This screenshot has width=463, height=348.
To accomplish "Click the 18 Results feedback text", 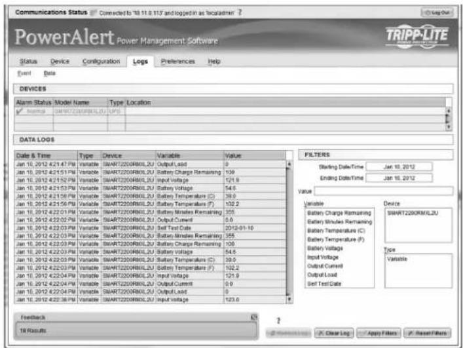I will 33,330.
